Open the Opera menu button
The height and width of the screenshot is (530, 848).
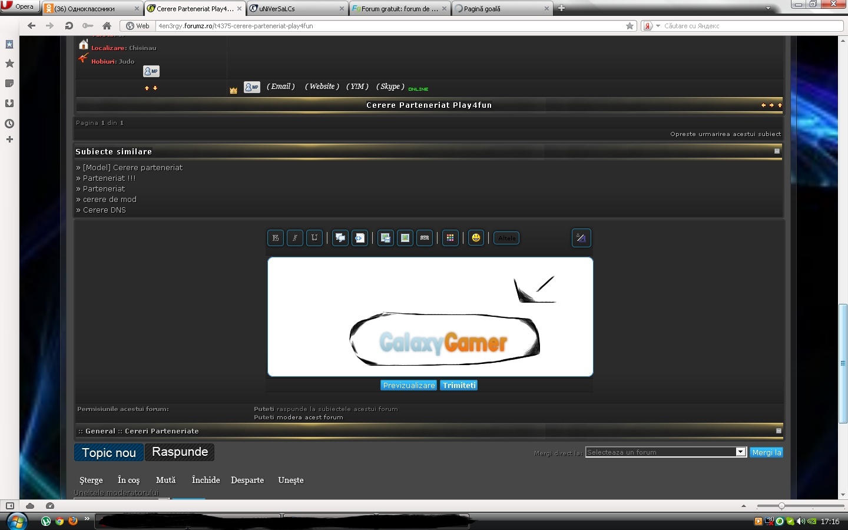click(19, 6)
